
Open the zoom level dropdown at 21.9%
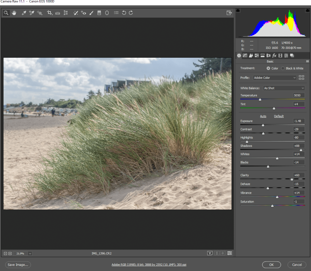[30, 253]
